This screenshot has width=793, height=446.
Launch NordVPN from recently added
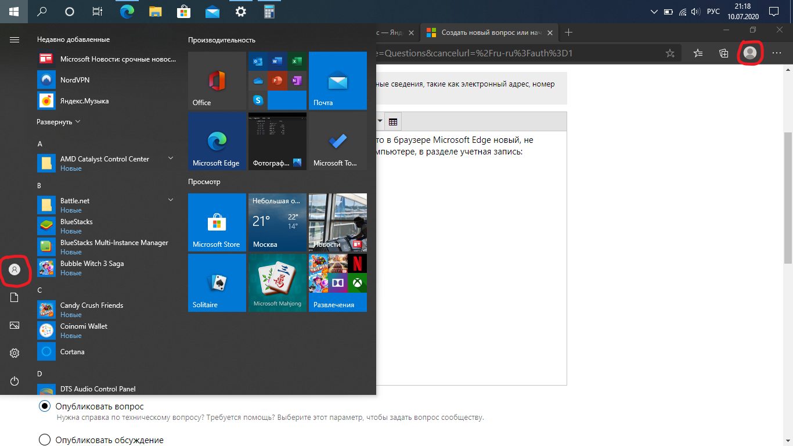coord(107,80)
